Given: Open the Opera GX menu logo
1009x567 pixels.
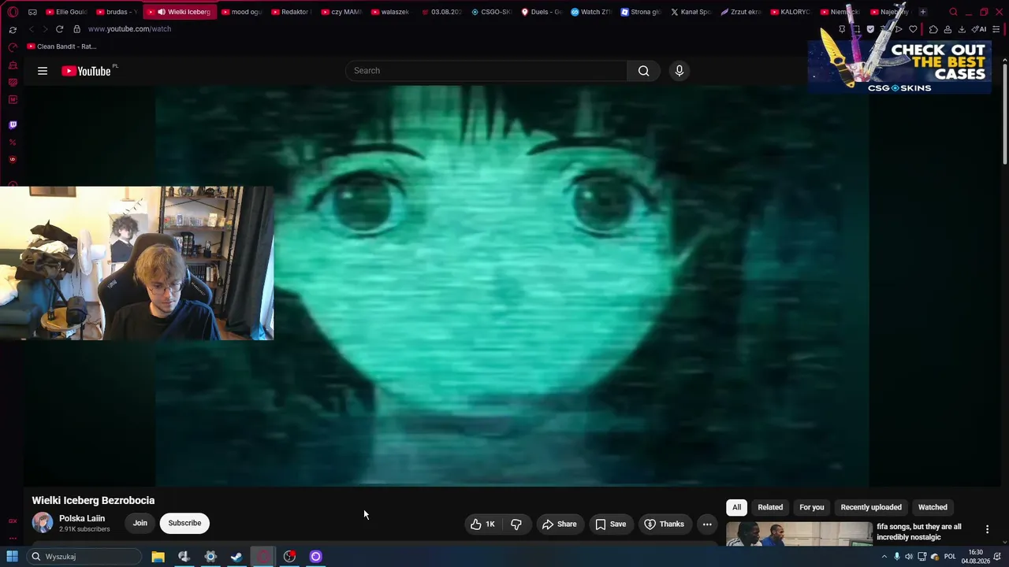Looking at the screenshot, I should pyautogui.click(x=13, y=12).
